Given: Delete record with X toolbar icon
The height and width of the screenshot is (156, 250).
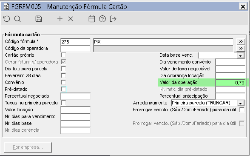Looking at the screenshot, I should click(x=71, y=19).
